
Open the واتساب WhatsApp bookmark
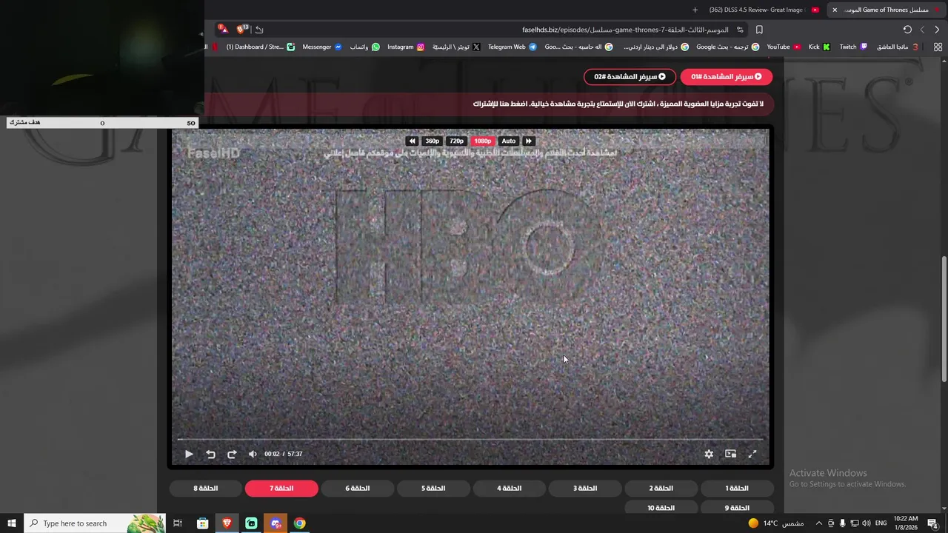point(364,47)
